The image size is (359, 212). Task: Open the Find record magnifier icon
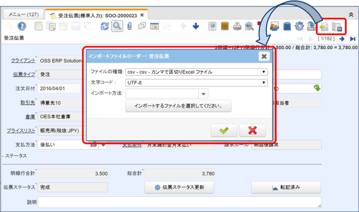tap(117, 26)
